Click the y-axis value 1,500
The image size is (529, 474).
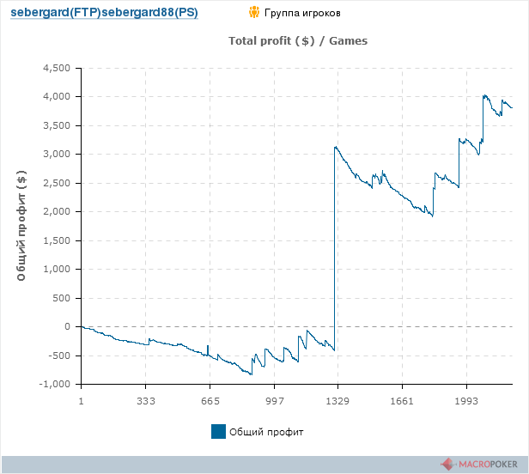pyautogui.click(x=57, y=240)
